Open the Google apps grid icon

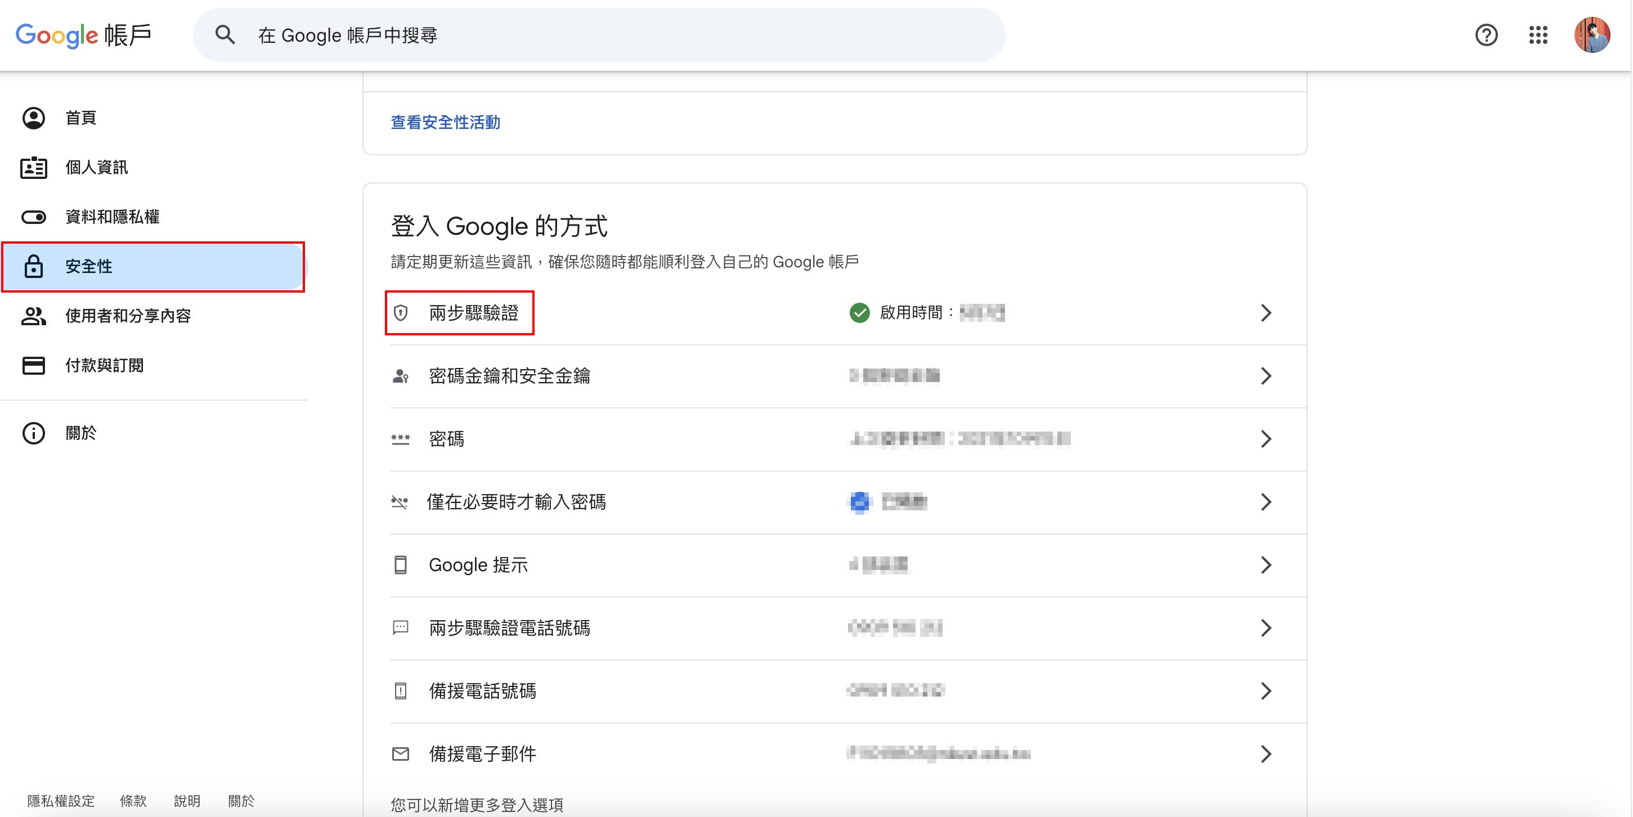1538,35
